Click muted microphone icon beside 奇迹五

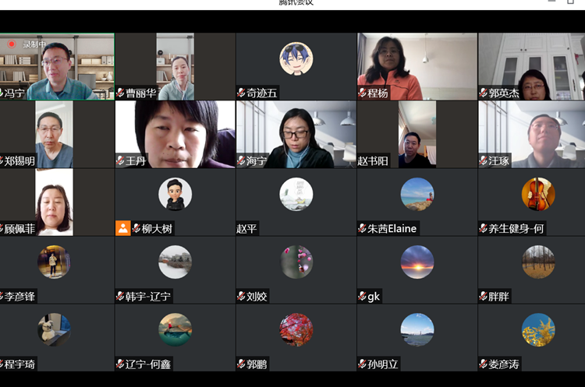point(241,93)
